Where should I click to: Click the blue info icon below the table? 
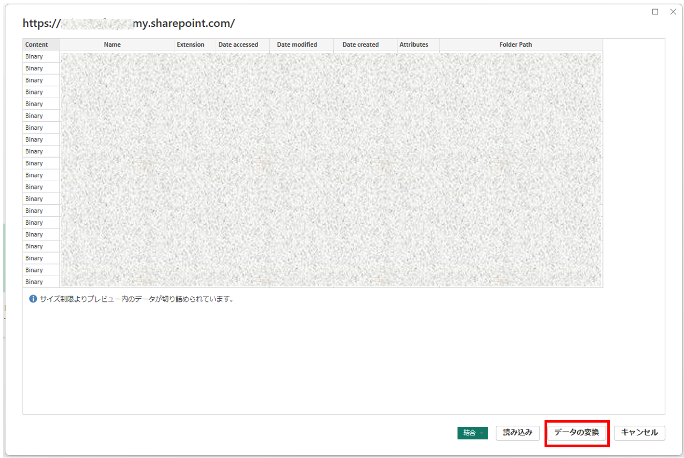(33, 299)
